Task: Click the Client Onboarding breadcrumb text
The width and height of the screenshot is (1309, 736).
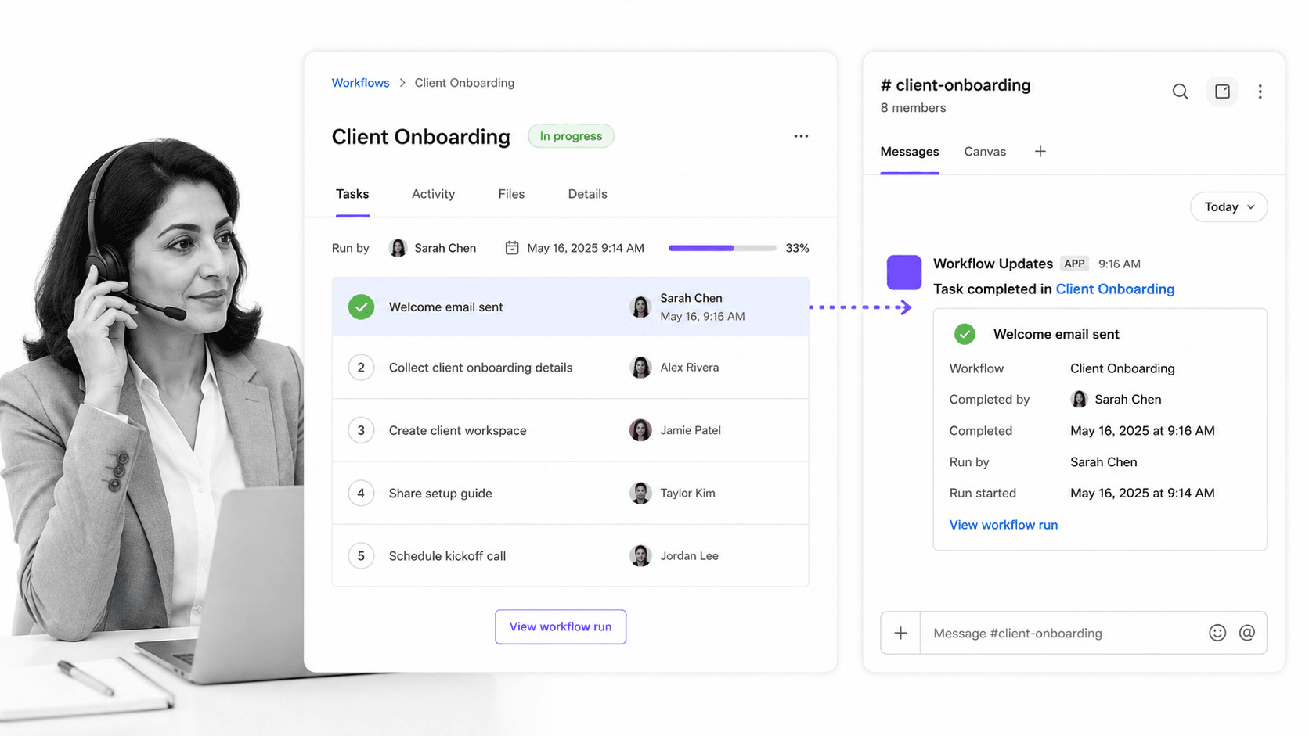Action: 464,83
